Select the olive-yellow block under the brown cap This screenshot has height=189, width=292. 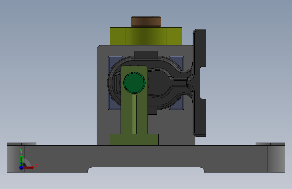146,36
